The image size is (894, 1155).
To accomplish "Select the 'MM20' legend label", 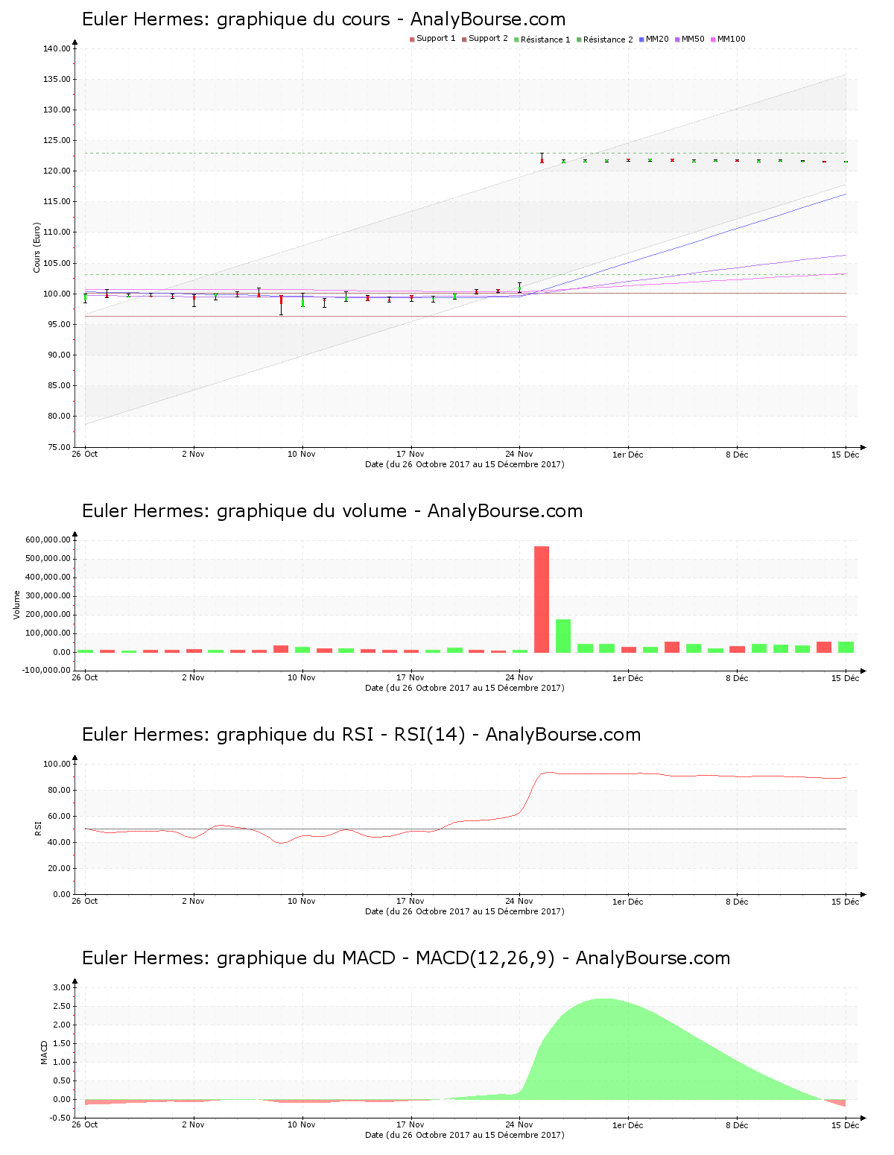I will click(657, 39).
